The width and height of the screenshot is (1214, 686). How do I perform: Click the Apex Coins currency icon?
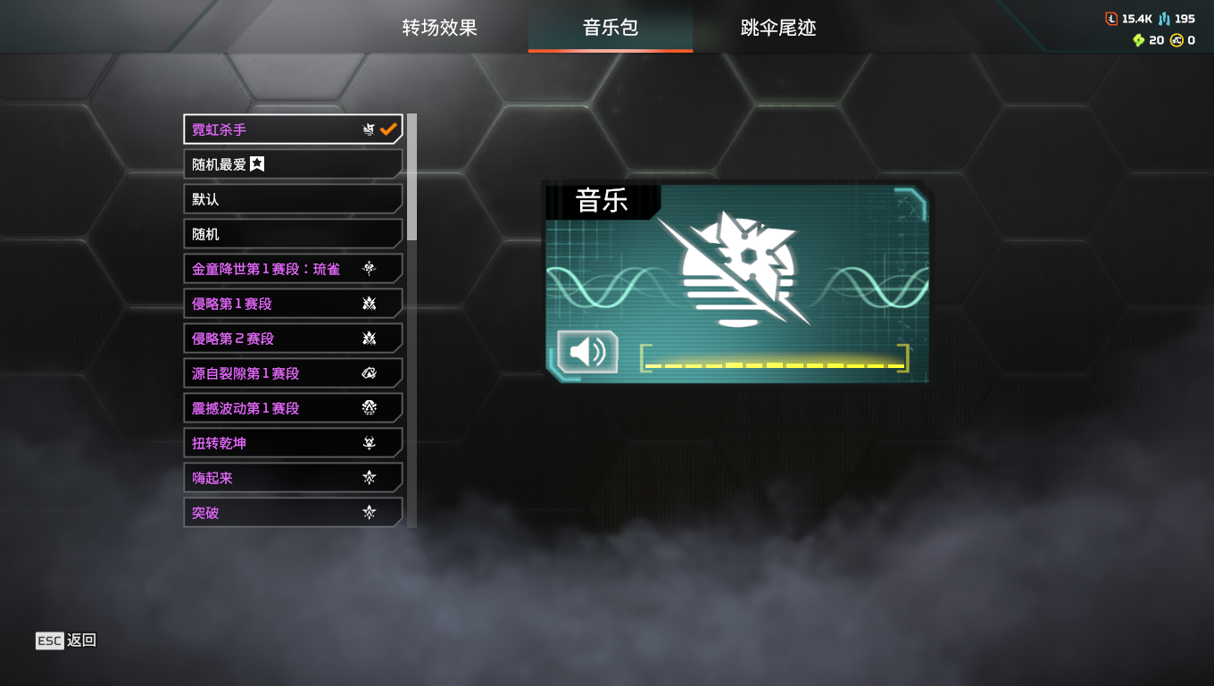1177,40
